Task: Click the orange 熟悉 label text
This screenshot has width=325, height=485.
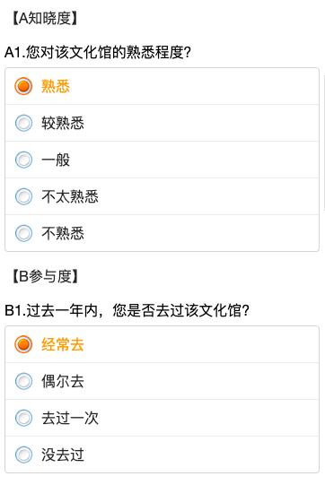Action: click(56, 86)
